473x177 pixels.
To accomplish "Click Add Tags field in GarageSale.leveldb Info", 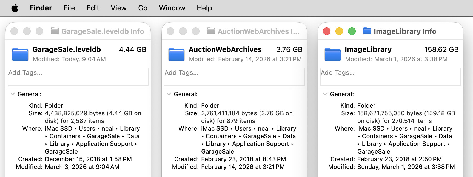I will pos(78,76).
